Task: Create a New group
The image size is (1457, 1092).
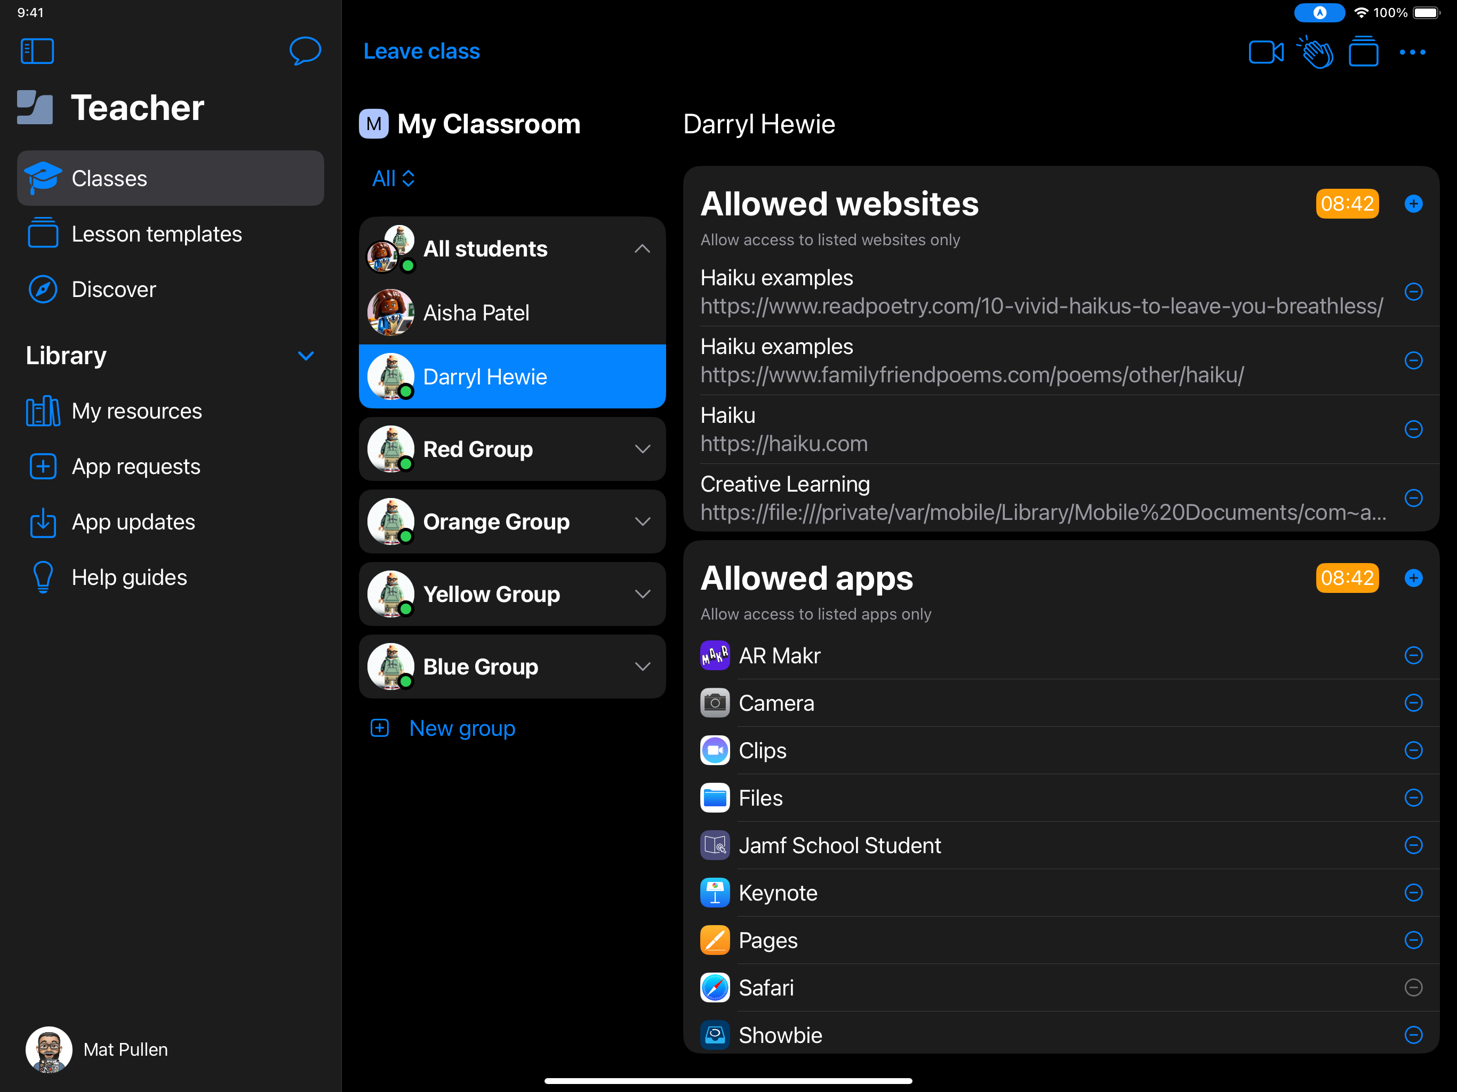Action: click(x=461, y=728)
